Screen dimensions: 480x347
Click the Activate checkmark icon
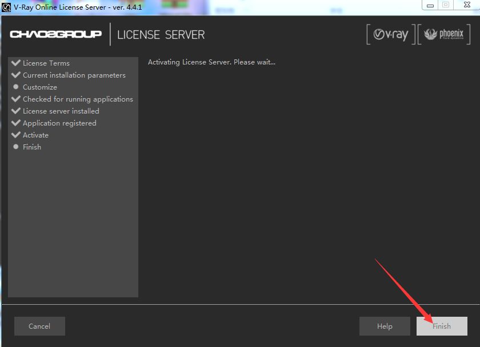coord(15,135)
